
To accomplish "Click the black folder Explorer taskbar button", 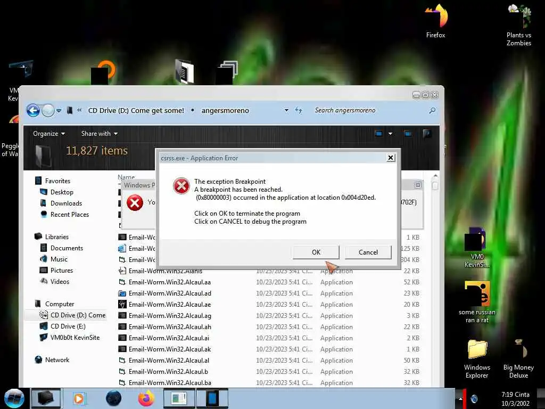I will tap(46, 398).
